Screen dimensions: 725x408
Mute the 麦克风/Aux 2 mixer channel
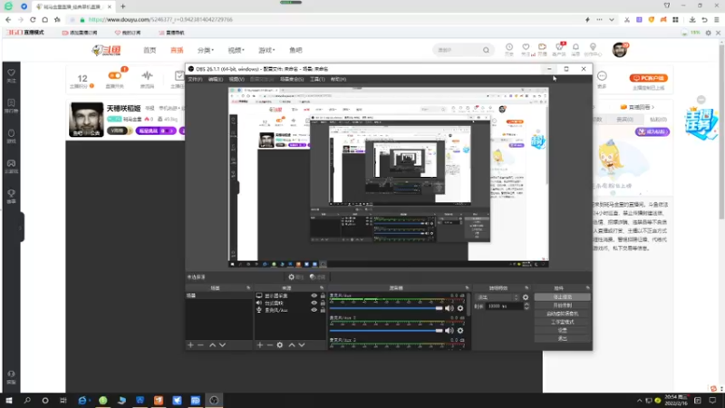pyautogui.click(x=449, y=330)
